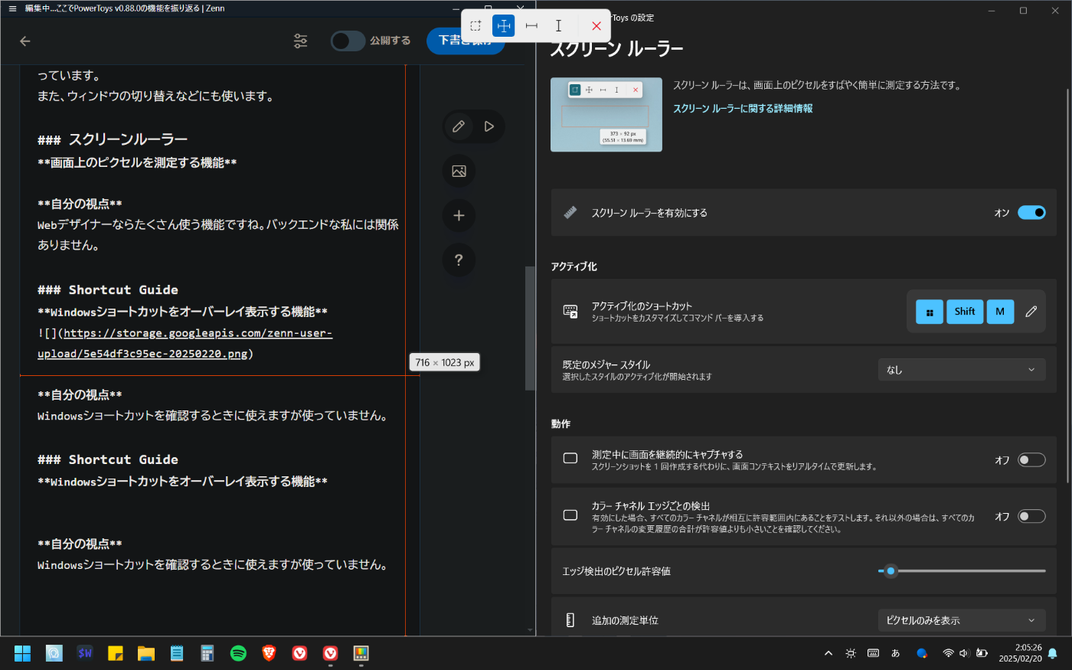Viewport: 1072px width, 670px height.
Task: Click the Shift key chip in shortcut
Action: 965,312
